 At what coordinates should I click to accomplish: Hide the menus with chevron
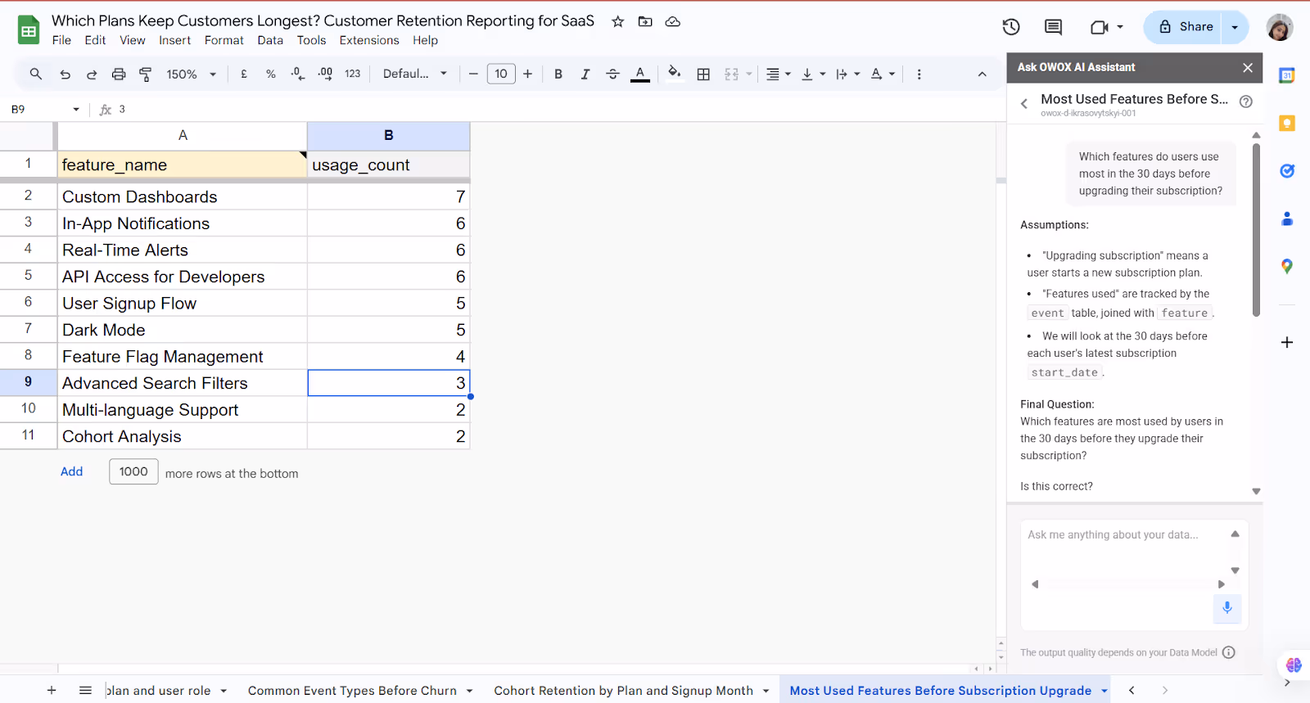tap(982, 74)
